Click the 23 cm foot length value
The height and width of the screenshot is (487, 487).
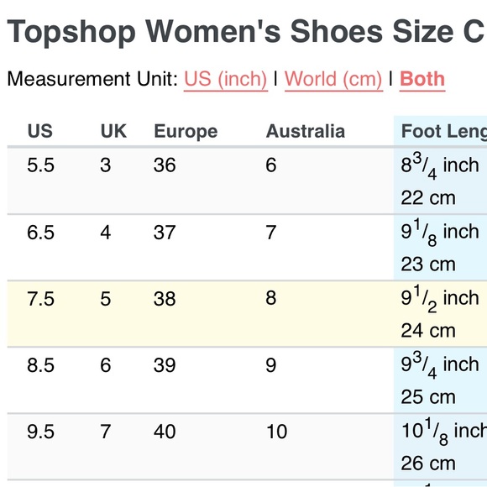point(428,264)
